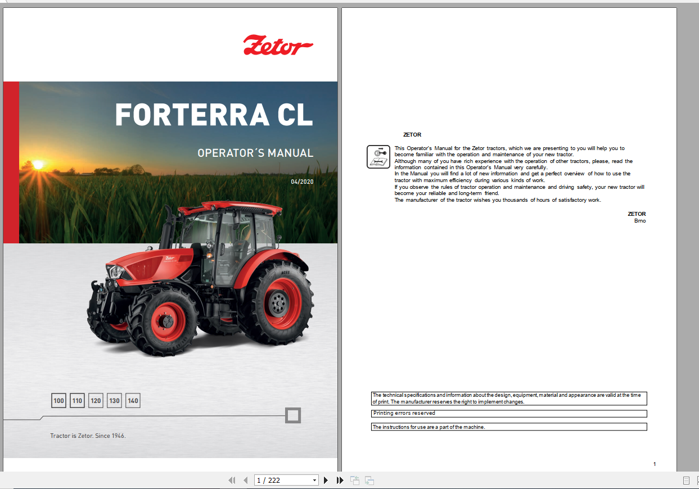Click the 'Brno' text

(x=640, y=221)
